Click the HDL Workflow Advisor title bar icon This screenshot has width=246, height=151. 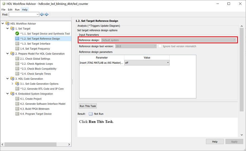4,4
